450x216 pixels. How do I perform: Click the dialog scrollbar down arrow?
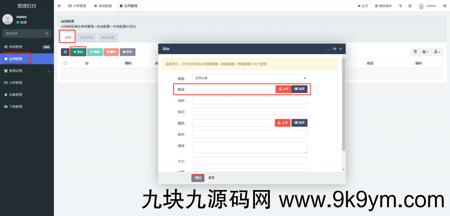(344, 169)
